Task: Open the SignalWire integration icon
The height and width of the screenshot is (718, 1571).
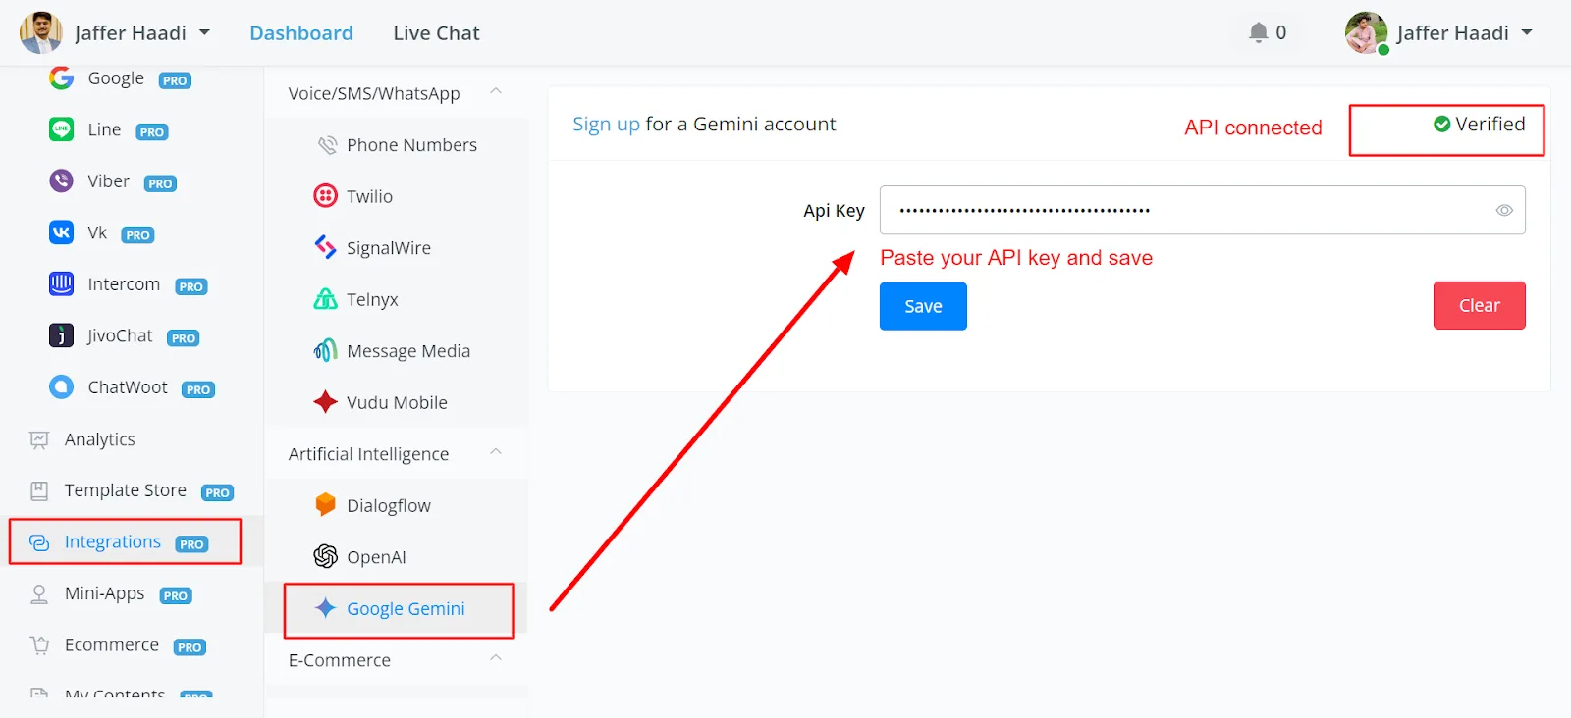Action: 325,247
